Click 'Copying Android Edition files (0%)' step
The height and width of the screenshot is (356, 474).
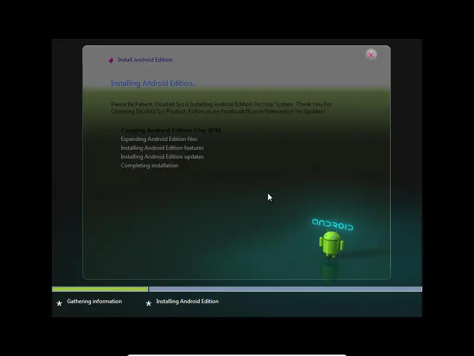(x=171, y=130)
